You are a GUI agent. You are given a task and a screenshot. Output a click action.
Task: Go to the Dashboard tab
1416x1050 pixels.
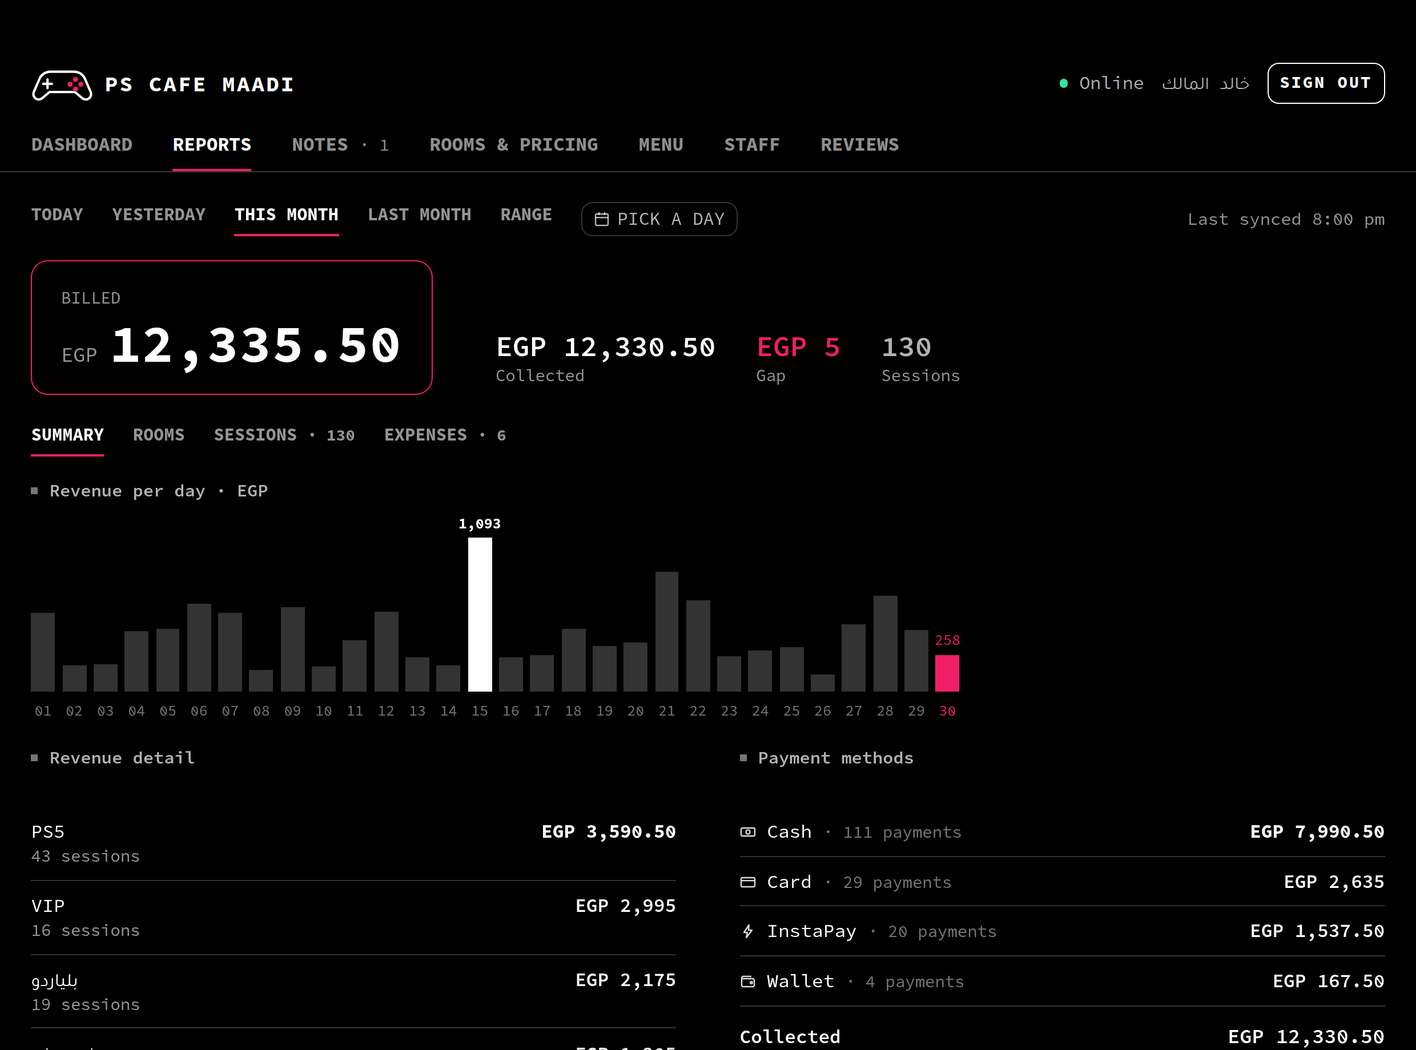[x=82, y=145]
